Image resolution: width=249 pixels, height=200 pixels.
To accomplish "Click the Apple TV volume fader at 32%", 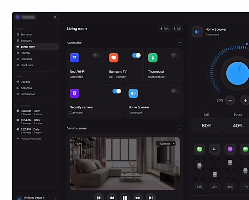I will [215, 174].
